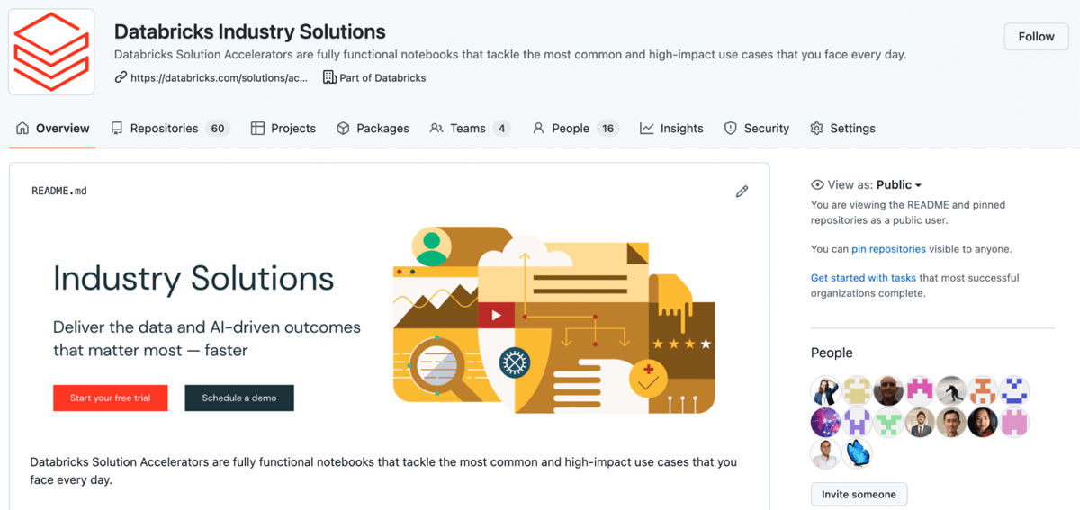This screenshot has height=510, width=1080.
Task: Open the woman with dark hair avatar
Action: [984, 423]
